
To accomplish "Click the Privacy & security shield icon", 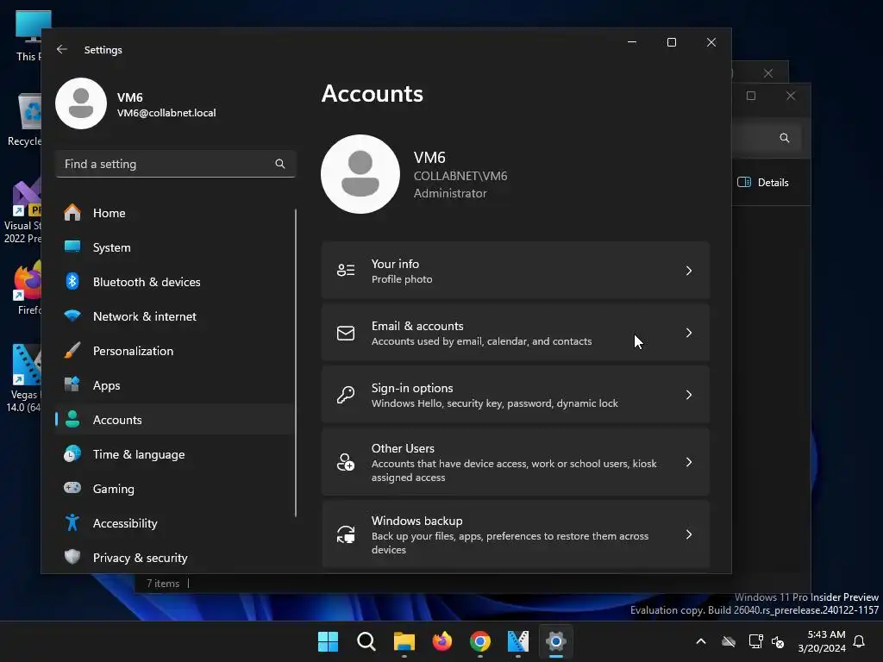I will coord(72,558).
